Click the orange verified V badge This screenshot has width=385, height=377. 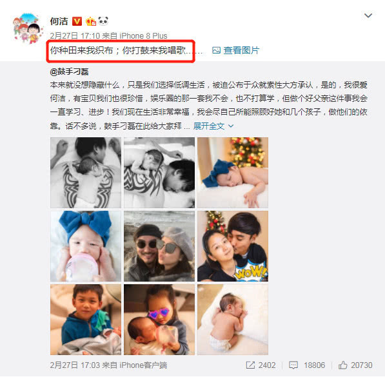coord(77,21)
